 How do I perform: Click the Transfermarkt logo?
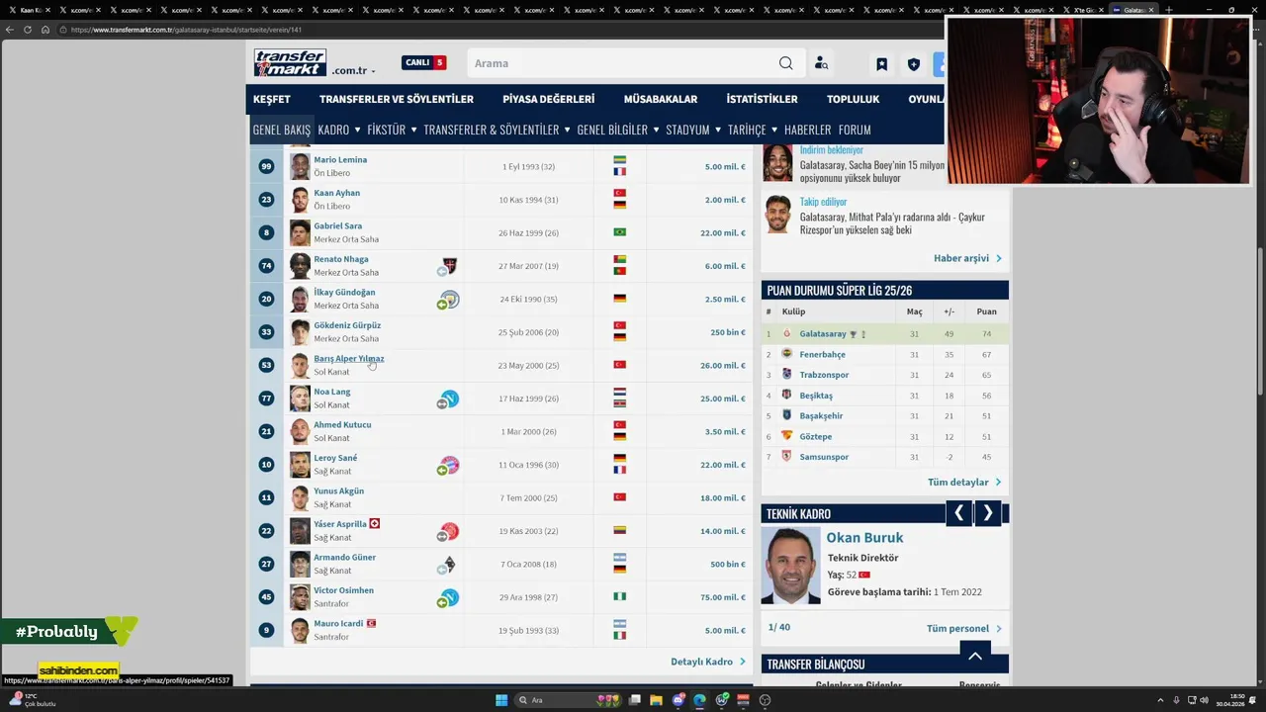click(290, 62)
